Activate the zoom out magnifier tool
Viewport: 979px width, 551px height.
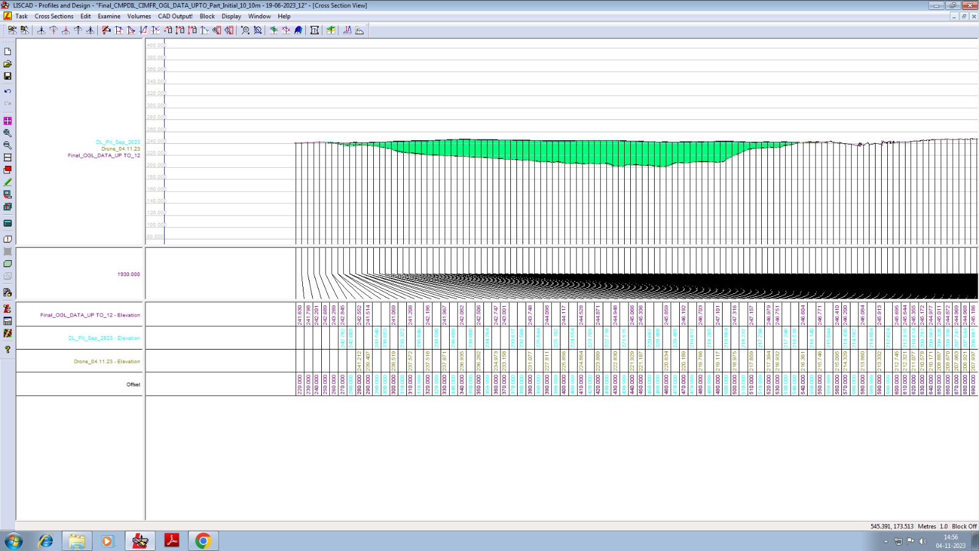[7, 145]
